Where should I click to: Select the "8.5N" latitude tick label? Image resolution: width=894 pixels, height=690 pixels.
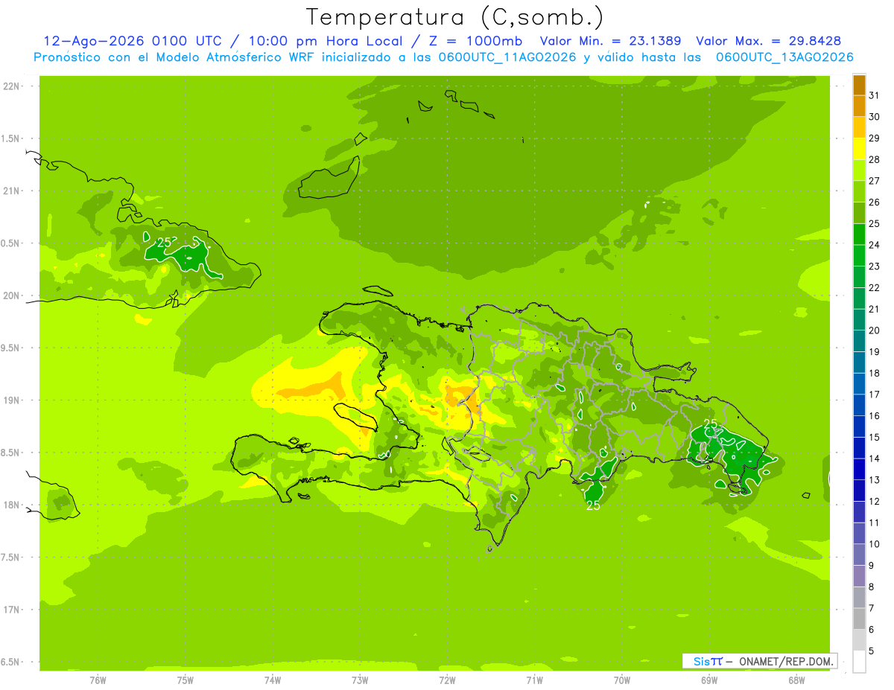coord(12,453)
